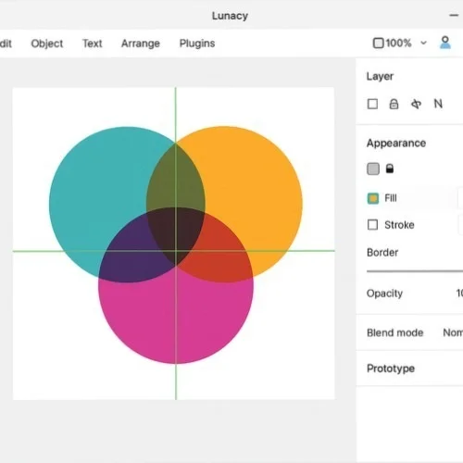Open the Object menu
463x463 pixels.
[47, 44]
